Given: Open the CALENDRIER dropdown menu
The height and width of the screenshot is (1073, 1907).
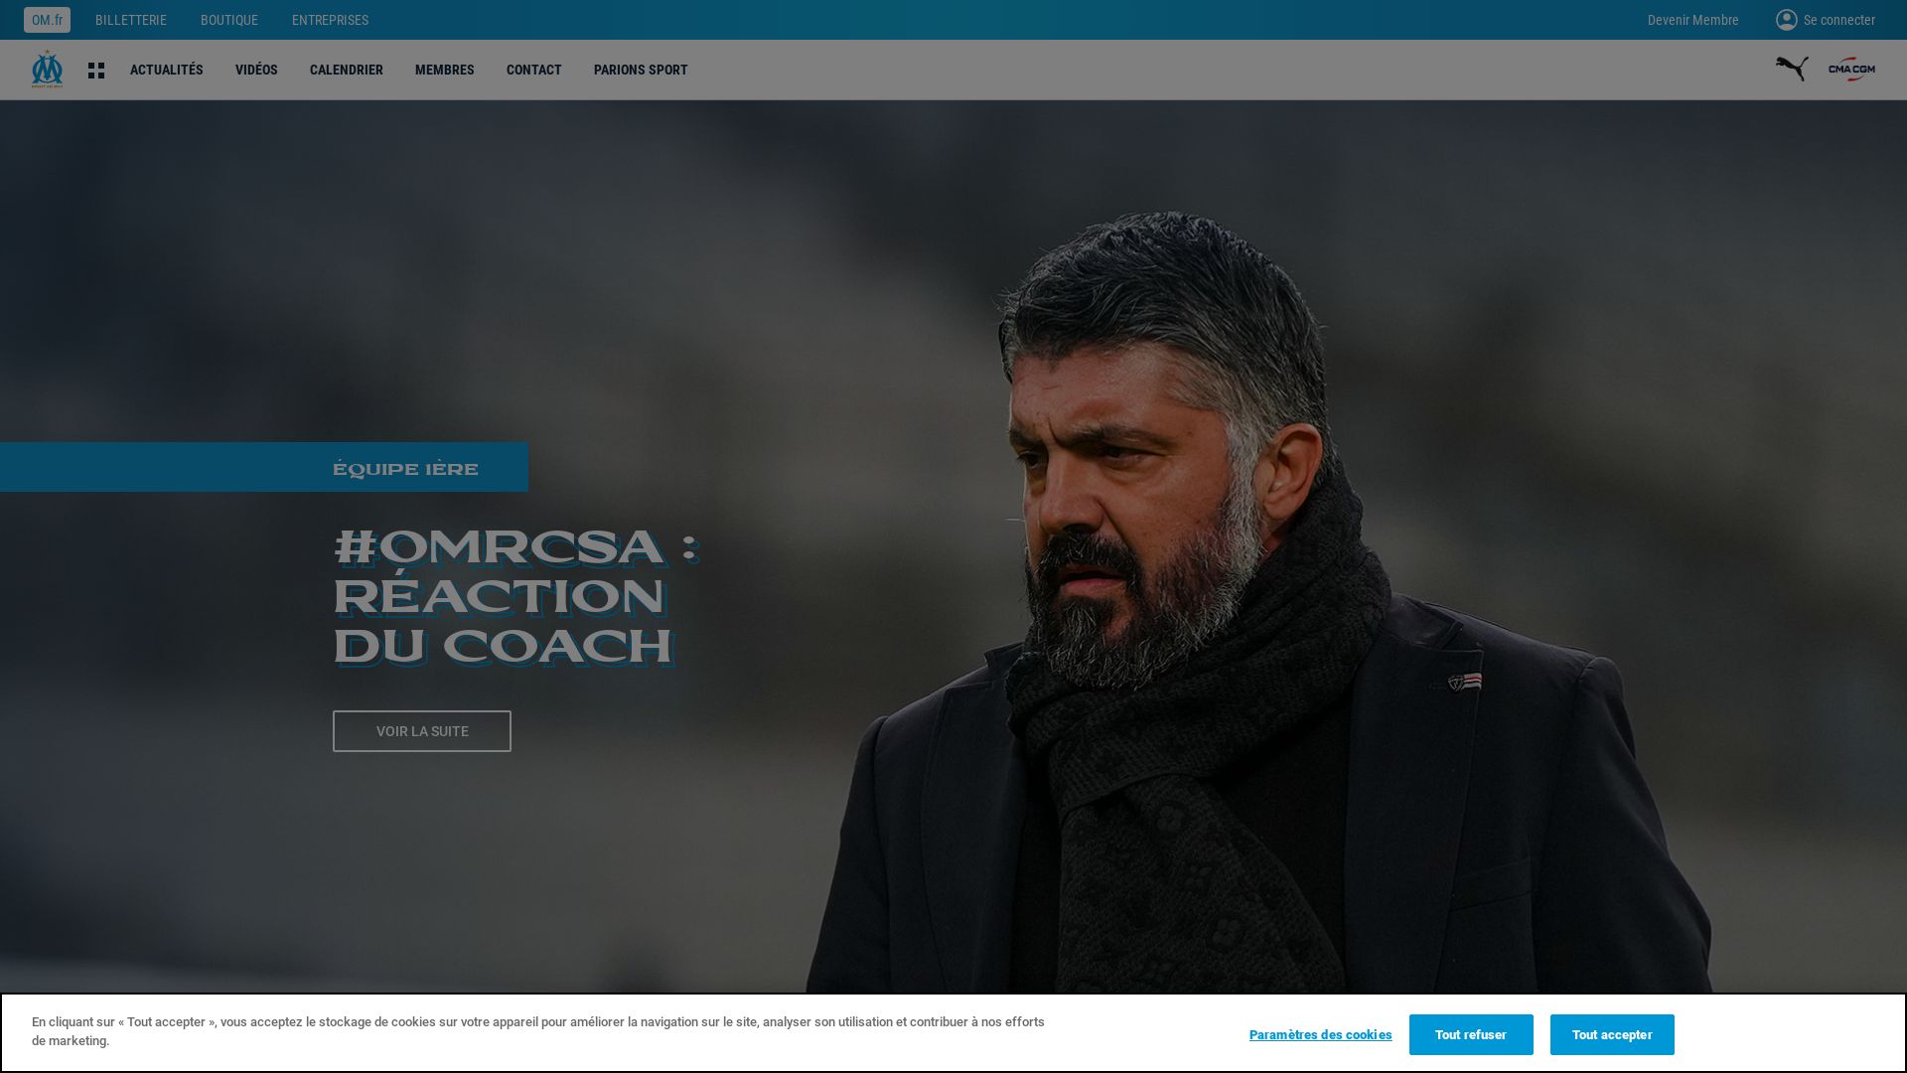Looking at the screenshot, I should point(346,69).
